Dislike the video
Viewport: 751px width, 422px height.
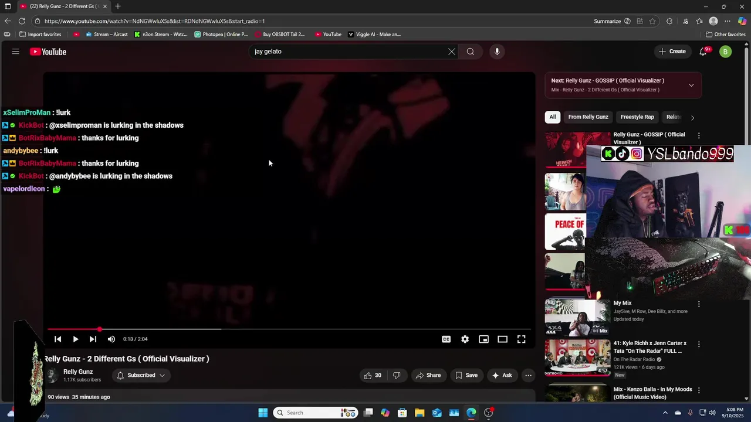(397, 375)
